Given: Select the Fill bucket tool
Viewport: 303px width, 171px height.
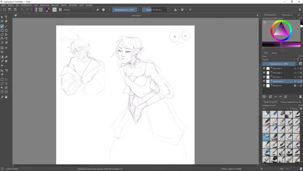Looking at the screenshot, I should pyautogui.click(x=2, y=65).
